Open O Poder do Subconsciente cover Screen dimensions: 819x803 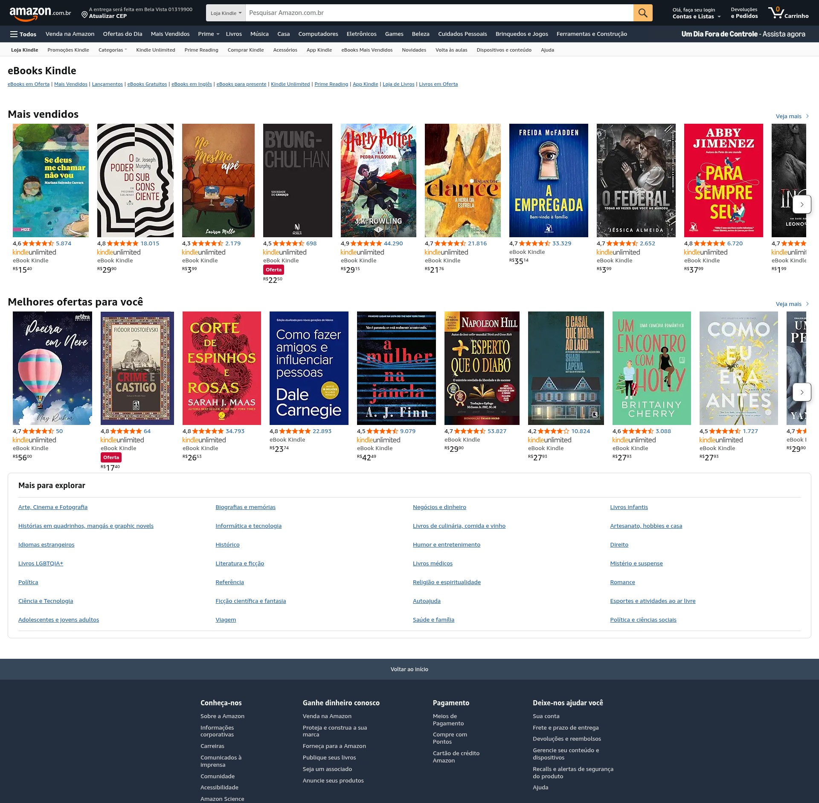(x=135, y=180)
